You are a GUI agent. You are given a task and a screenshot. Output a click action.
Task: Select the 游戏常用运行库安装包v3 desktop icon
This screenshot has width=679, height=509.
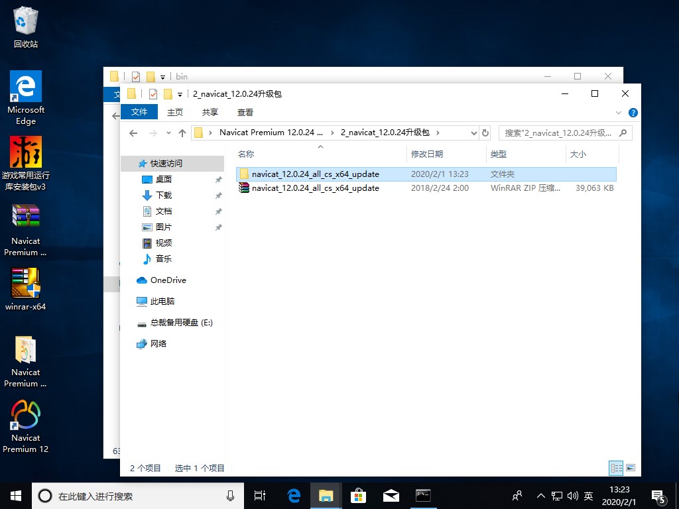[x=26, y=164]
